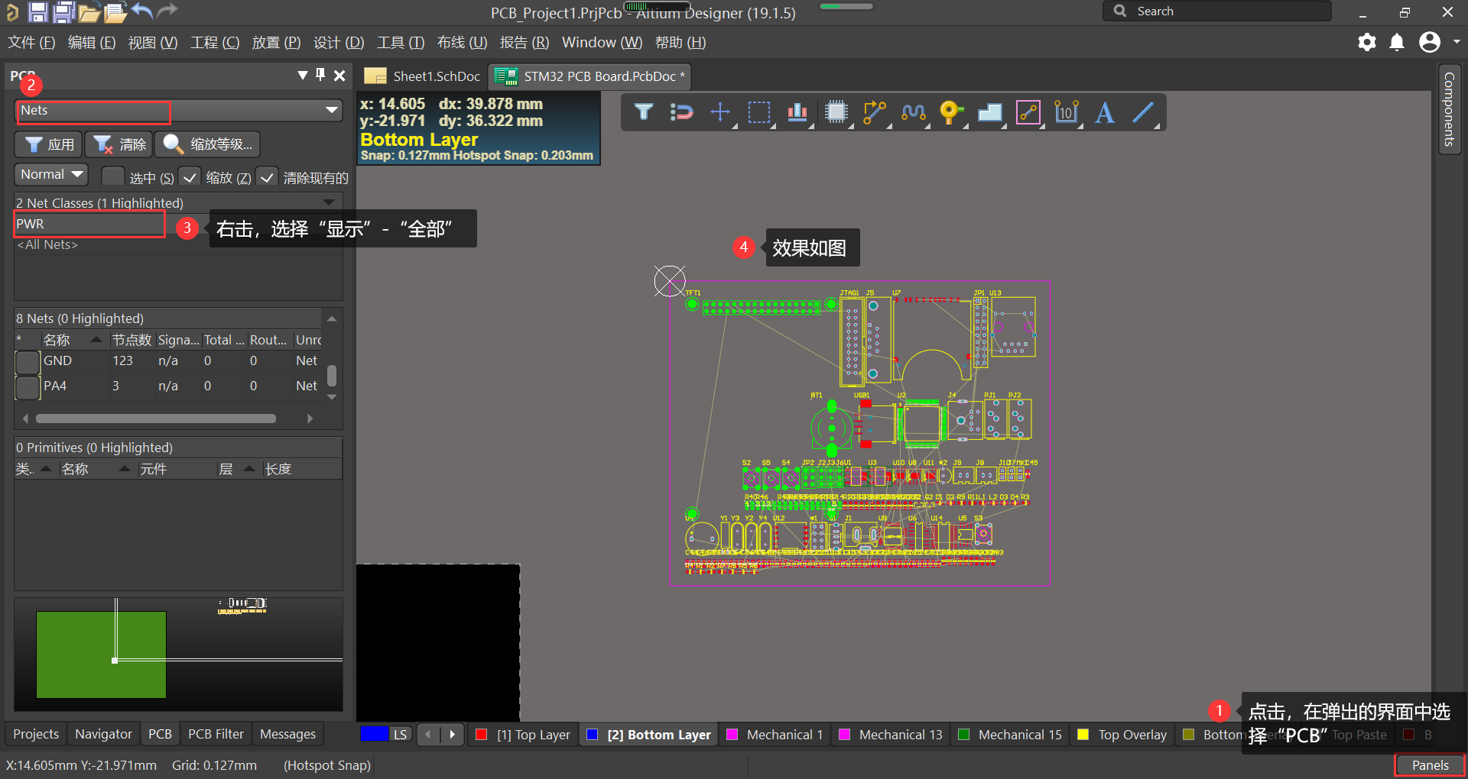Click the red Top Layer color swatch

pos(482,735)
